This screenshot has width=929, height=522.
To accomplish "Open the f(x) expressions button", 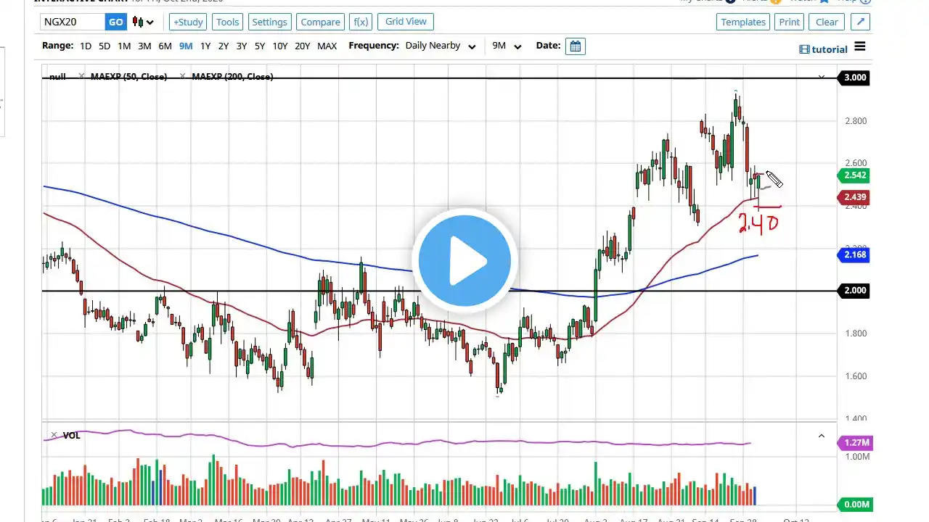I will (360, 22).
